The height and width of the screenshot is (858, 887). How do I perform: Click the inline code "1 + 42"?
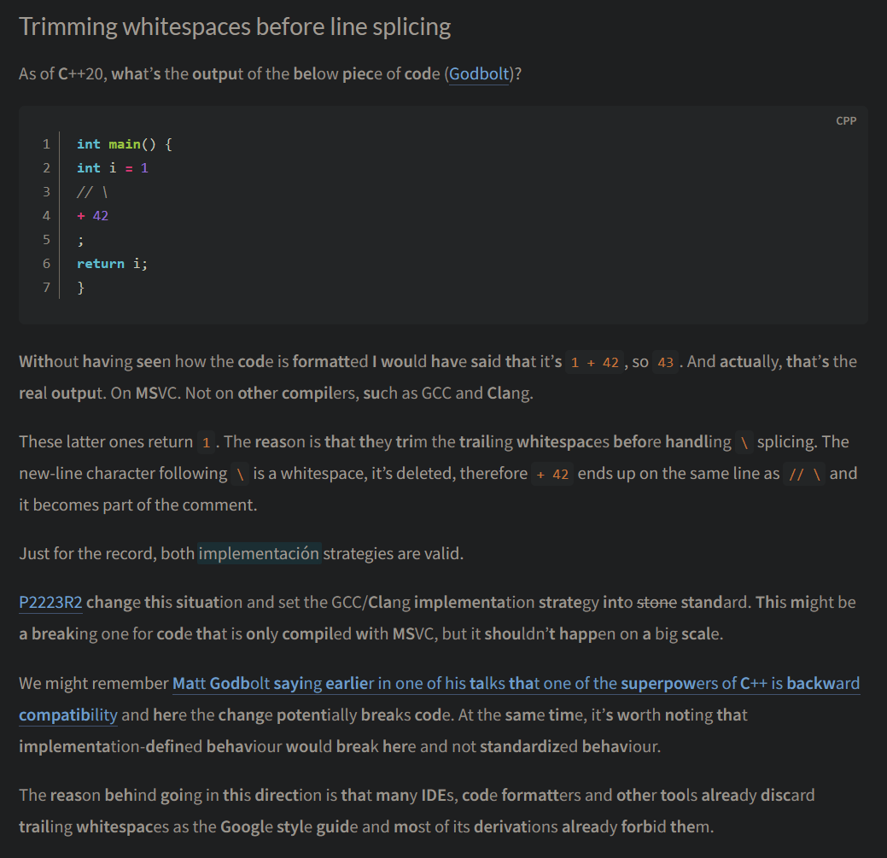tap(594, 362)
